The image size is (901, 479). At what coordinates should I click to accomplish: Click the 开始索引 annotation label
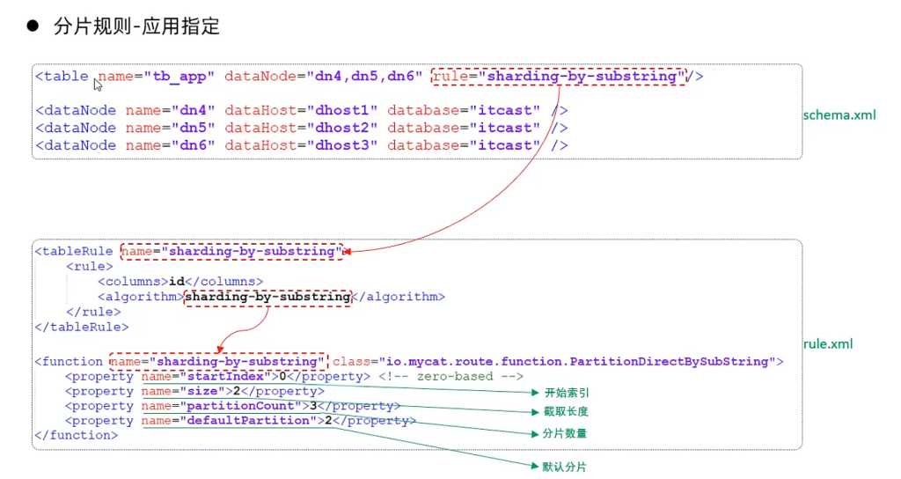(567, 393)
